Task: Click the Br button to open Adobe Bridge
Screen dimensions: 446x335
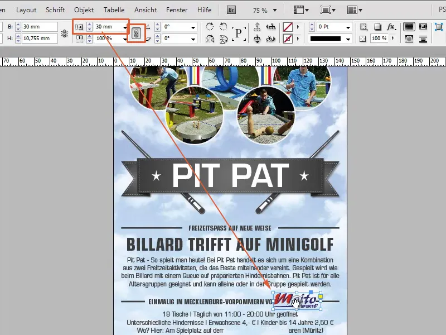Action: [x=230, y=9]
